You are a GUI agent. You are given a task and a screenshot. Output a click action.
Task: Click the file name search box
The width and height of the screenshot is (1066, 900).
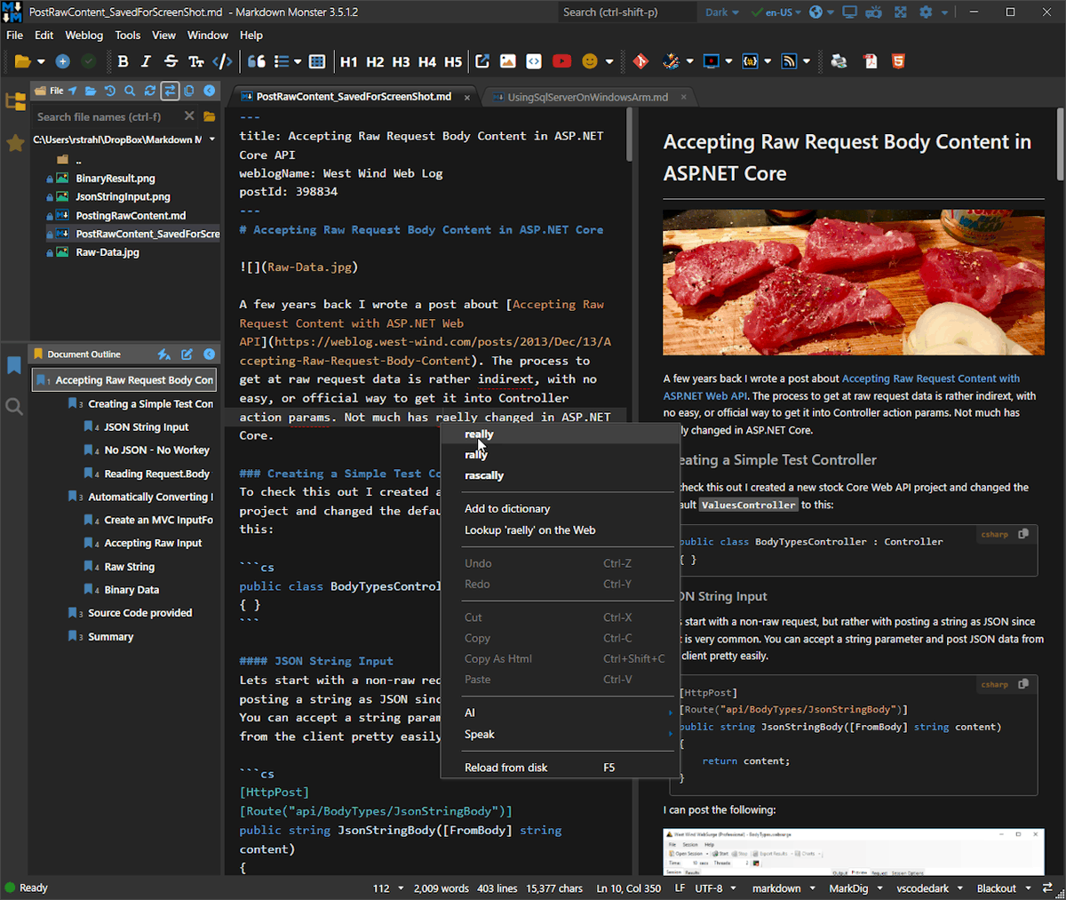tap(98, 116)
